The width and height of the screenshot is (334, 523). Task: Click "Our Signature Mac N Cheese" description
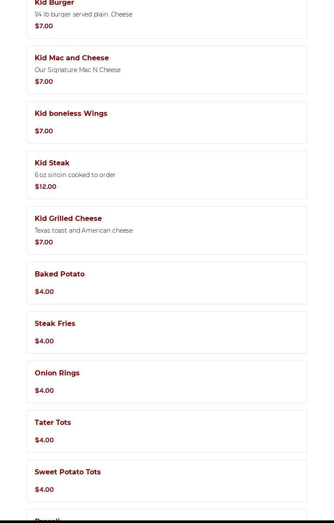[x=78, y=70]
